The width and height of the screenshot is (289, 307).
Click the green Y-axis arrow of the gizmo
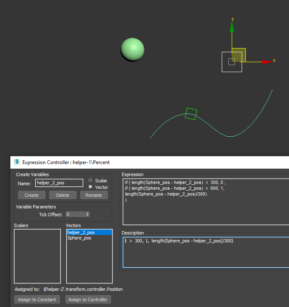pyautogui.click(x=232, y=27)
